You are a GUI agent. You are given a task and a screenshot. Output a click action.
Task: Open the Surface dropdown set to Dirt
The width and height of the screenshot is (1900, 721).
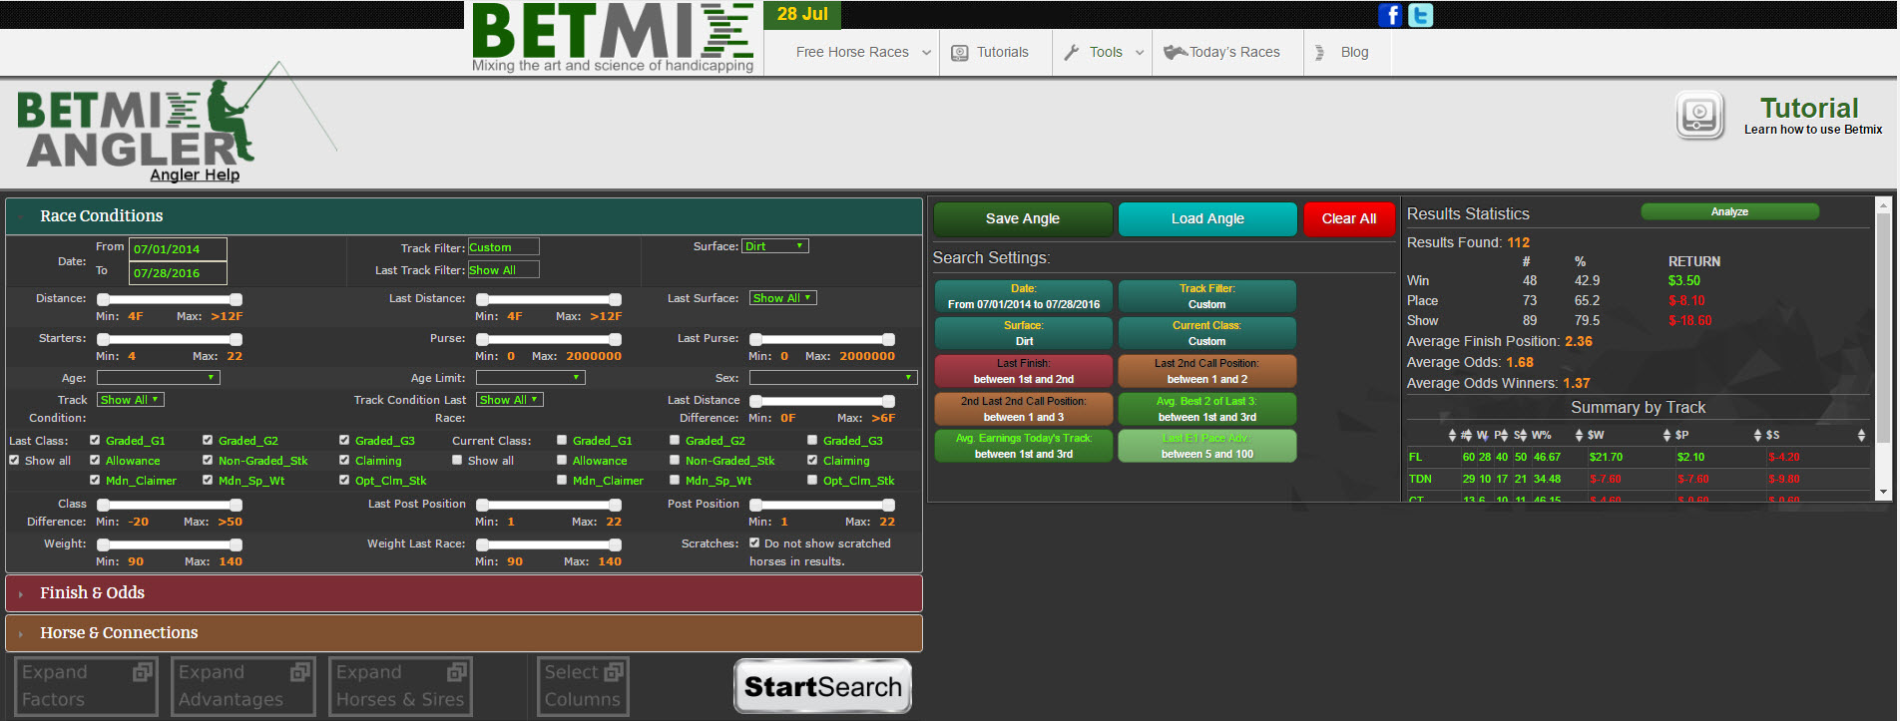point(775,246)
